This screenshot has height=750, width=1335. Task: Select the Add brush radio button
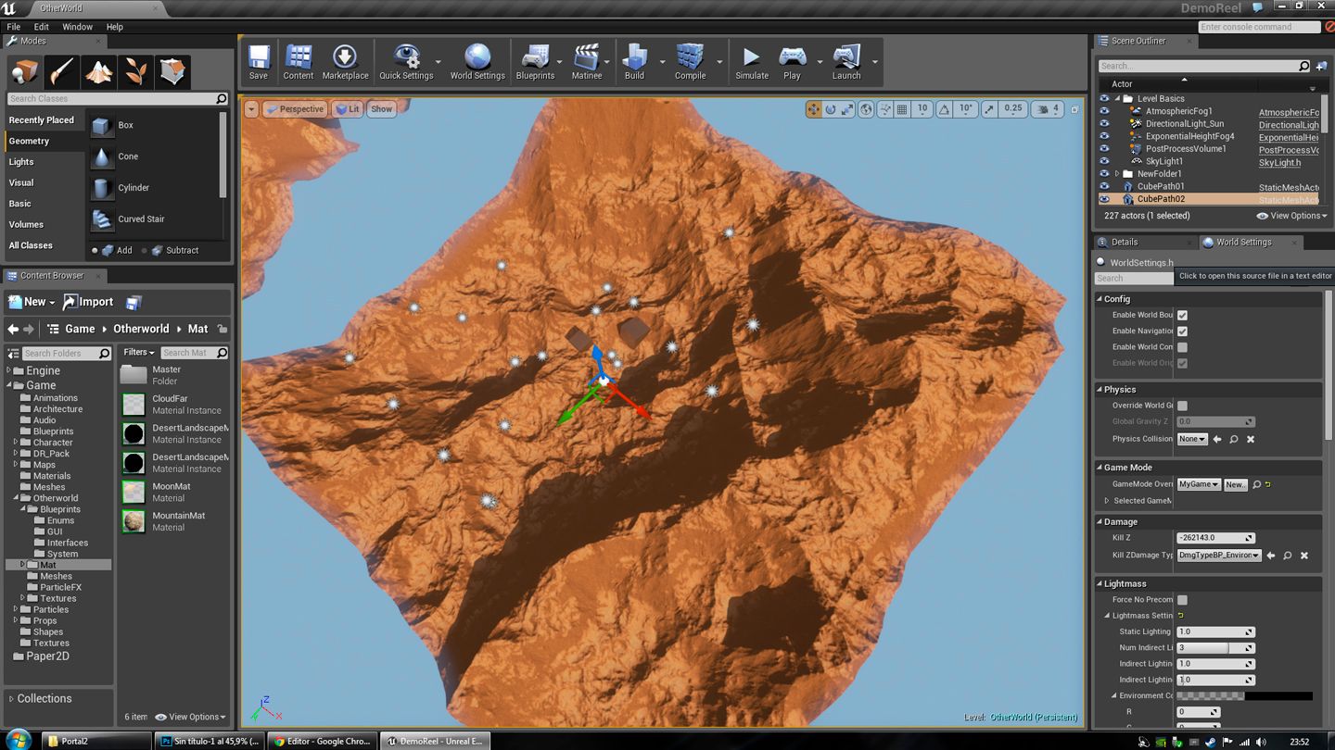pyautogui.click(x=95, y=250)
